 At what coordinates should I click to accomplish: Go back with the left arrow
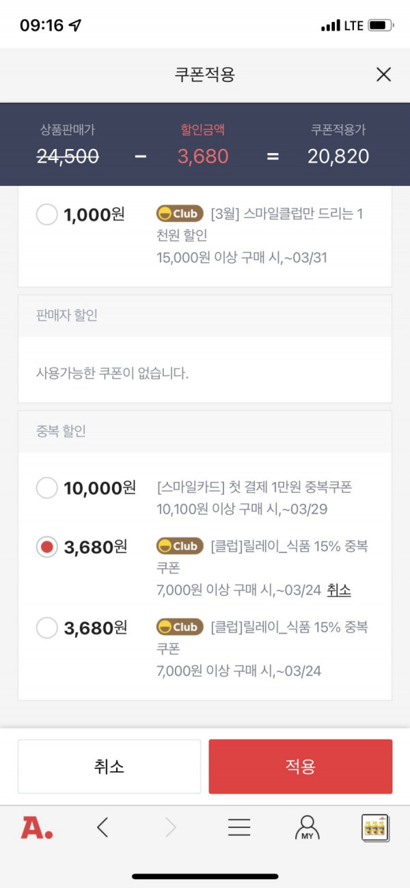click(x=102, y=828)
